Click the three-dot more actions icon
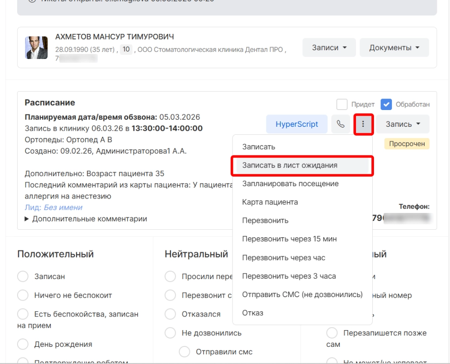This screenshot has width=450, height=364. coord(363,124)
